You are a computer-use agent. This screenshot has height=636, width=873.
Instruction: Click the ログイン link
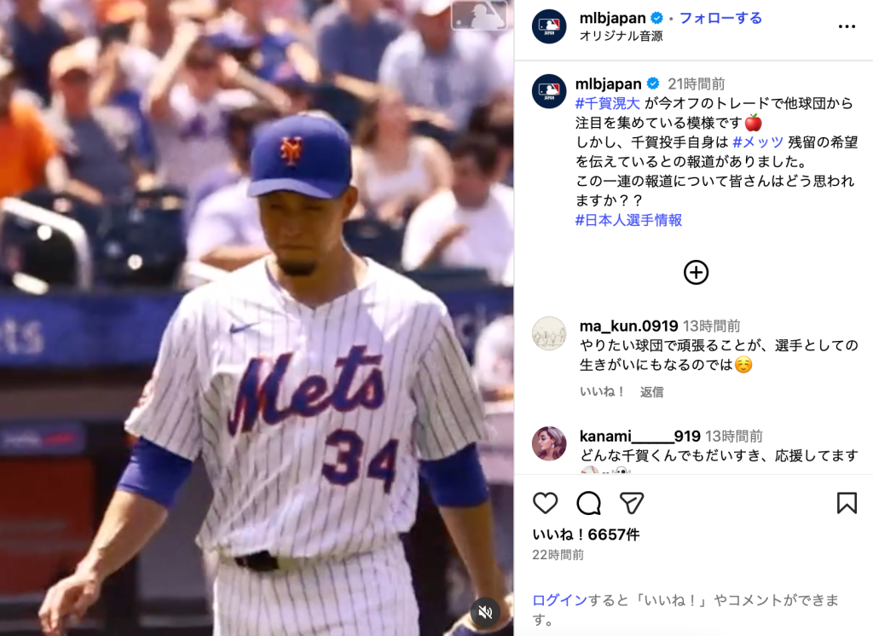point(559,600)
